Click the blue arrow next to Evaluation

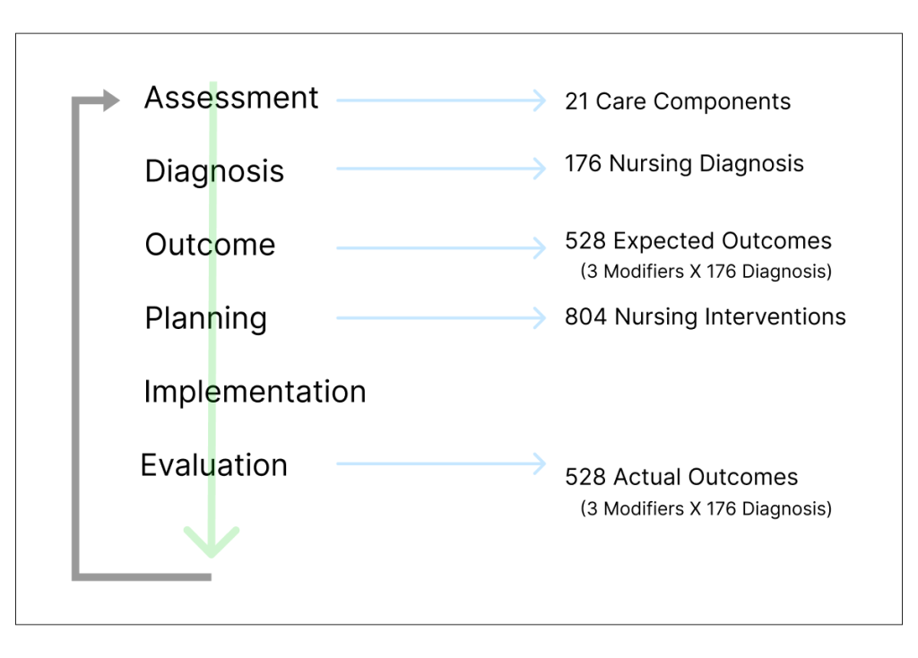click(441, 463)
